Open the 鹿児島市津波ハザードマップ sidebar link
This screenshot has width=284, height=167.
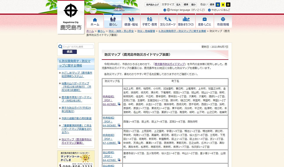(x=77, y=99)
